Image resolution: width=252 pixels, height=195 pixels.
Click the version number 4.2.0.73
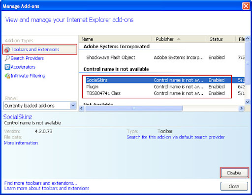[43, 131]
